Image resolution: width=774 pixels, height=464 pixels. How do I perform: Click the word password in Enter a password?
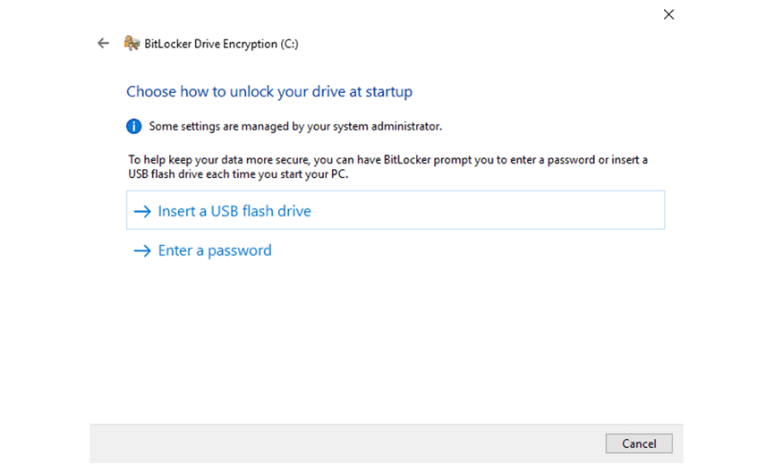(240, 251)
